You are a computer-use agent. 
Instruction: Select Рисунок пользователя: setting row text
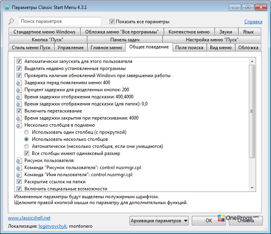49,160
